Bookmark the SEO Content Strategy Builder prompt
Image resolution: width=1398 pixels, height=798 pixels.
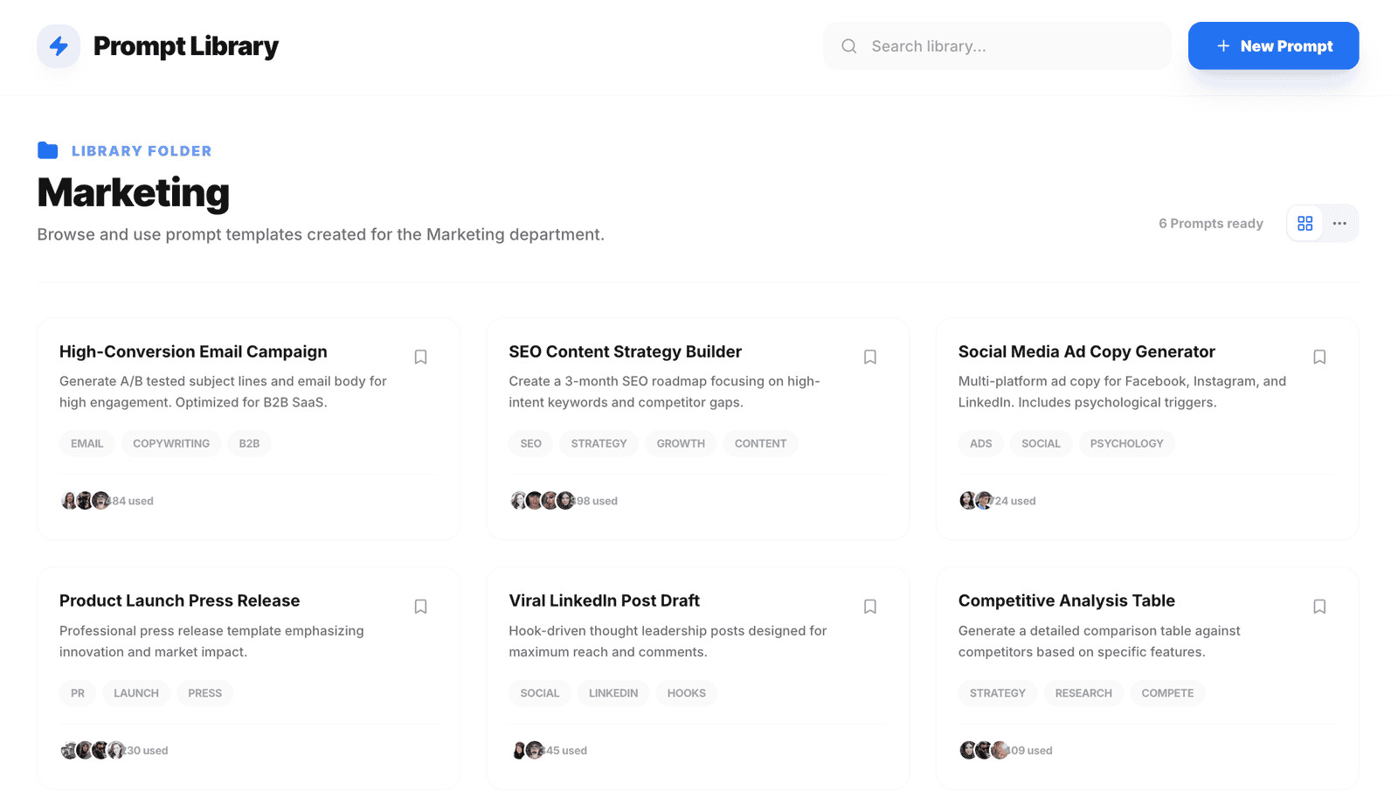[x=869, y=357]
